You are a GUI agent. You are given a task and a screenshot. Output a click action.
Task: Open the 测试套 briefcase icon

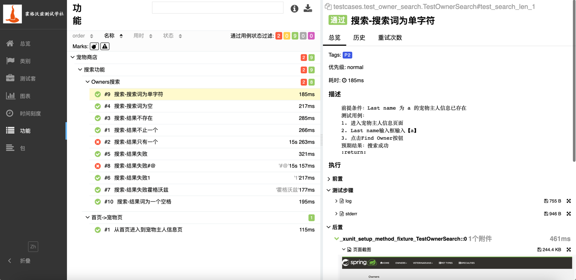tap(10, 78)
